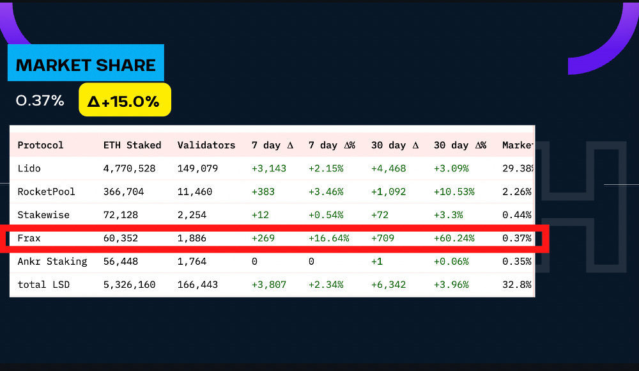Viewport: 639px width, 371px height.
Task: Click total LSD market share 32.8%
Action: pos(517,285)
